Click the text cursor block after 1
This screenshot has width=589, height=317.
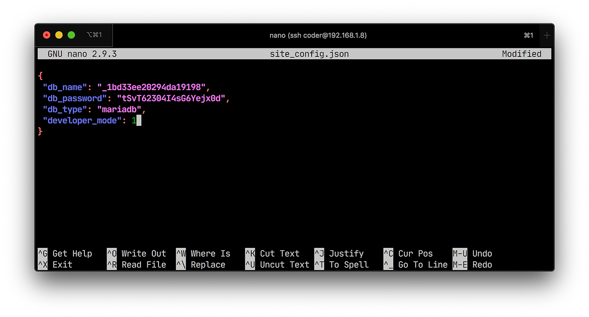coord(139,121)
